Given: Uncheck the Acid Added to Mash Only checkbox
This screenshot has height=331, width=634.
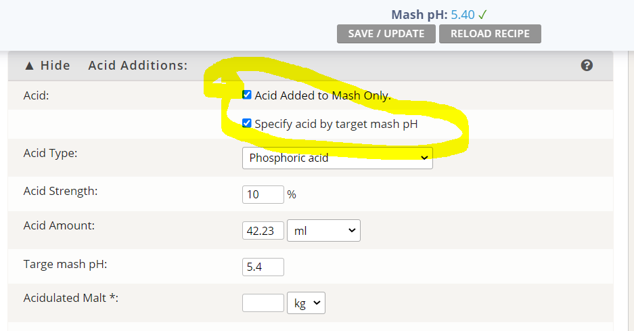Looking at the screenshot, I should coord(247,95).
